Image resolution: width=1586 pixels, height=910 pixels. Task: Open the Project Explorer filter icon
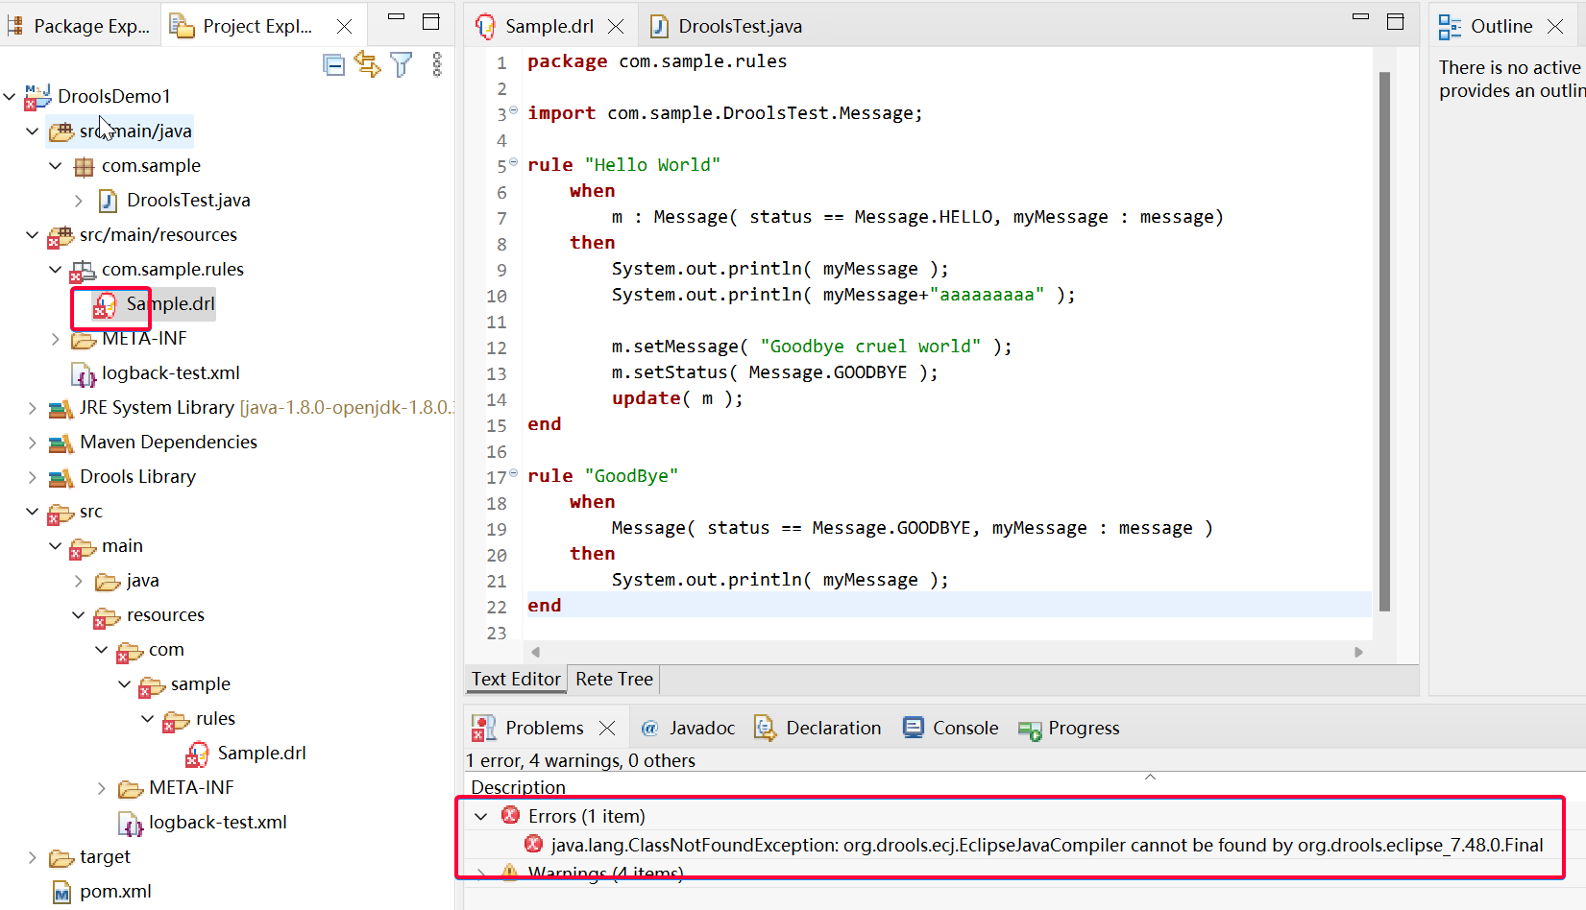[x=402, y=64]
